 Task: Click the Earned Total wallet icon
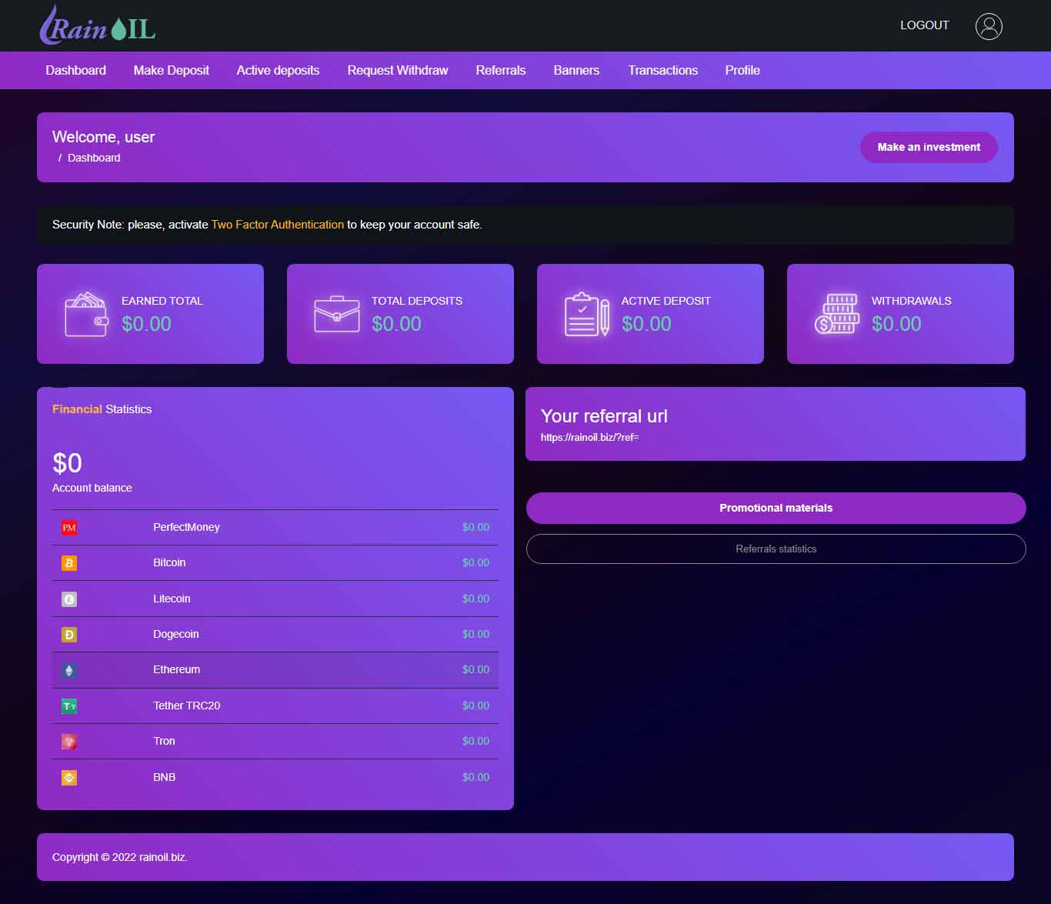(86, 314)
